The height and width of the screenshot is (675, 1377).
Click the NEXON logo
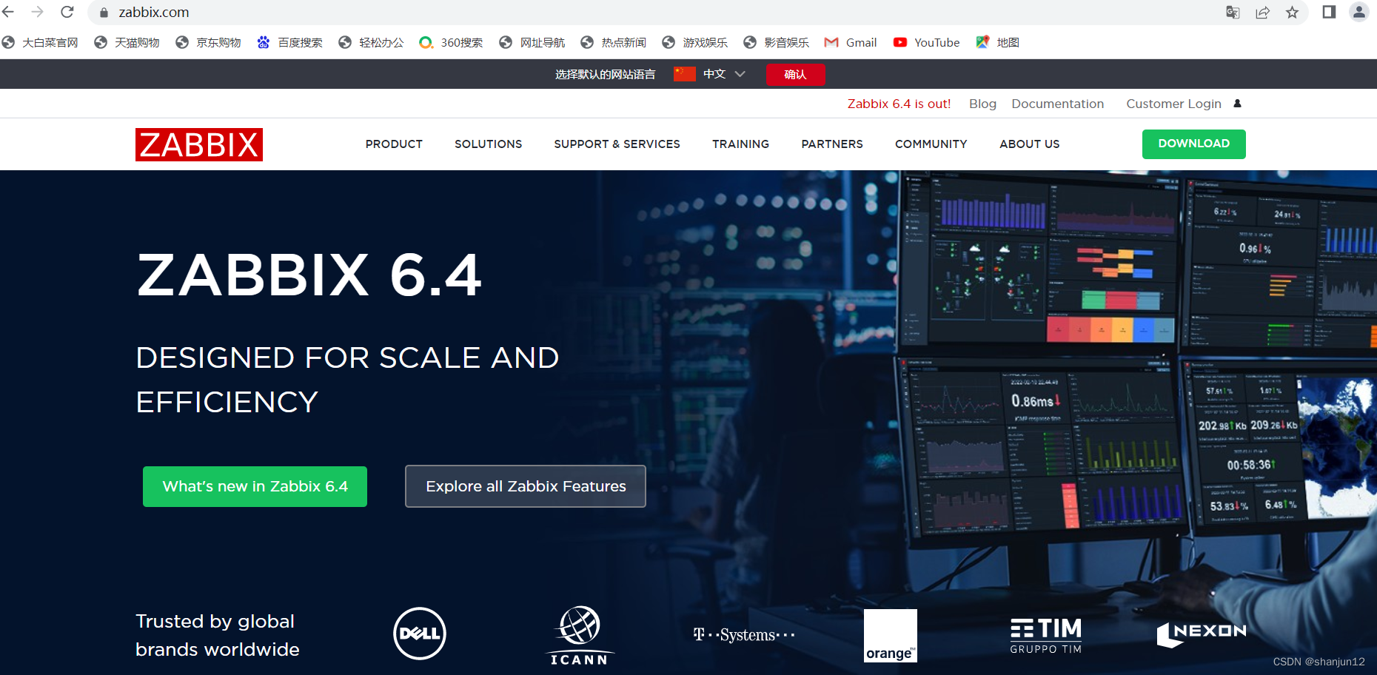[x=1202, y=634]
